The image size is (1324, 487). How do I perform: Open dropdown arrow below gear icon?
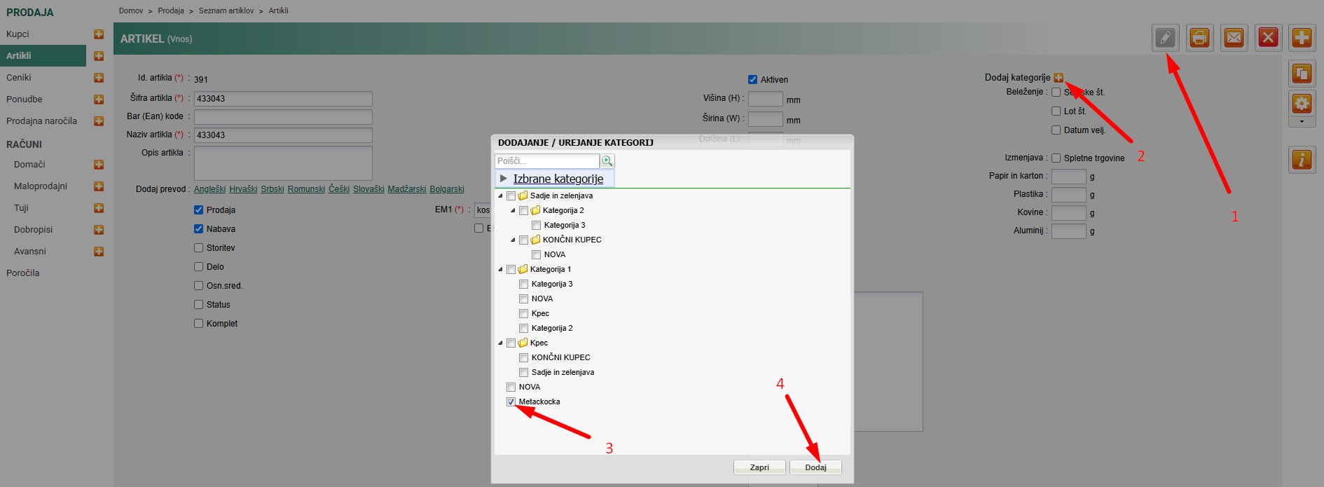(1302, 122)
